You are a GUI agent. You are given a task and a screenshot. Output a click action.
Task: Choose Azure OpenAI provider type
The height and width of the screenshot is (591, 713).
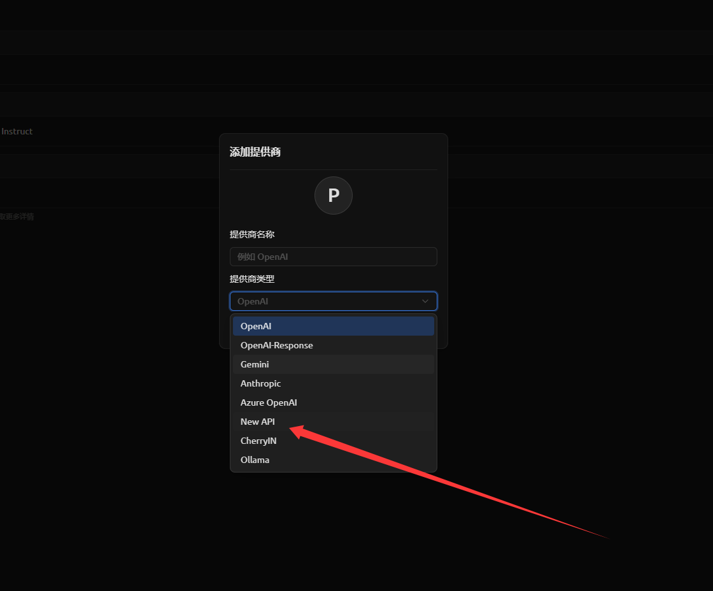334,402
